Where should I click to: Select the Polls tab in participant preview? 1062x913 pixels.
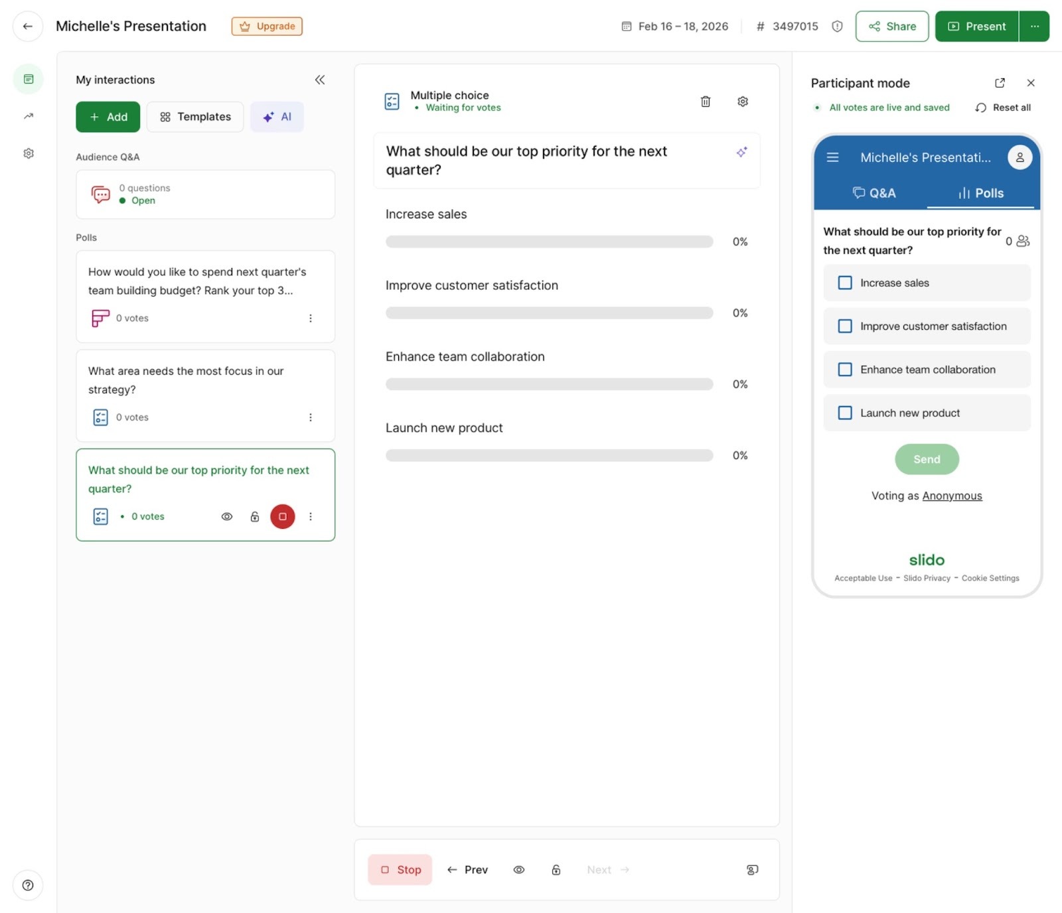point(982,193)
